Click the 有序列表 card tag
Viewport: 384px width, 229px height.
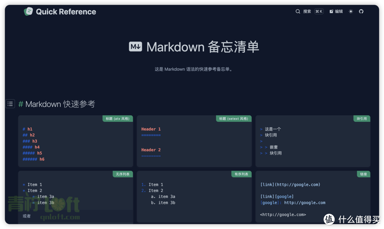[x=241, y=174]
